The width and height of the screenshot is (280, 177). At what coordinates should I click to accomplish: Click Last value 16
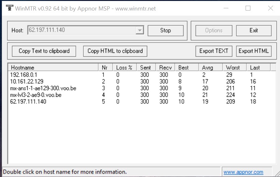[x=253, y=81]
